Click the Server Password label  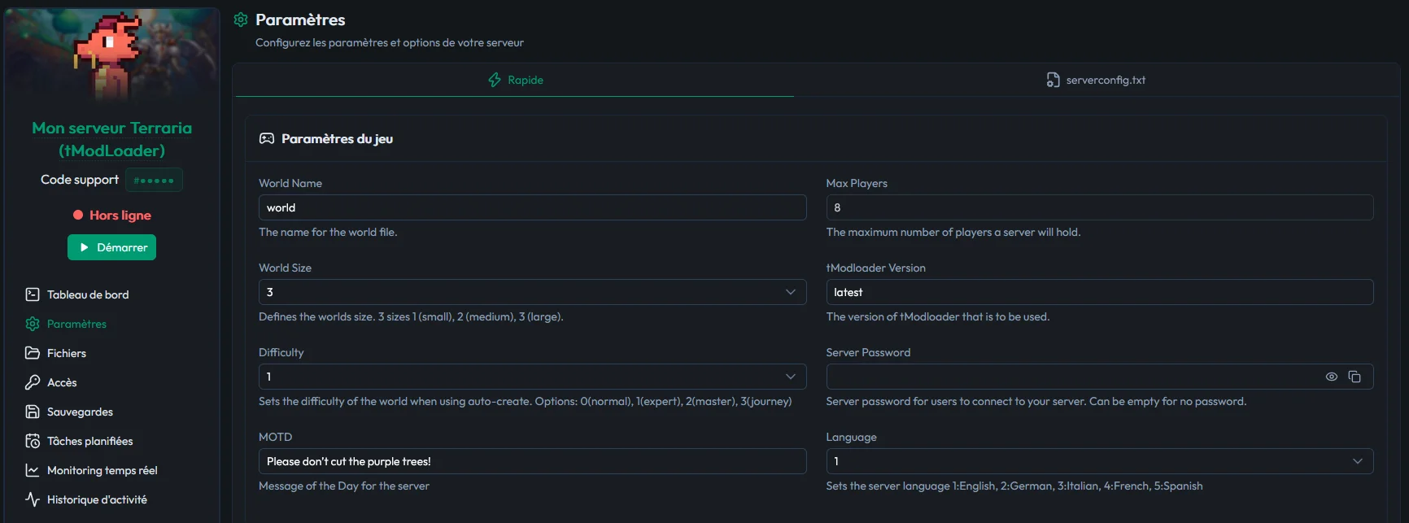pyautogui.click(x=868, y=352)
